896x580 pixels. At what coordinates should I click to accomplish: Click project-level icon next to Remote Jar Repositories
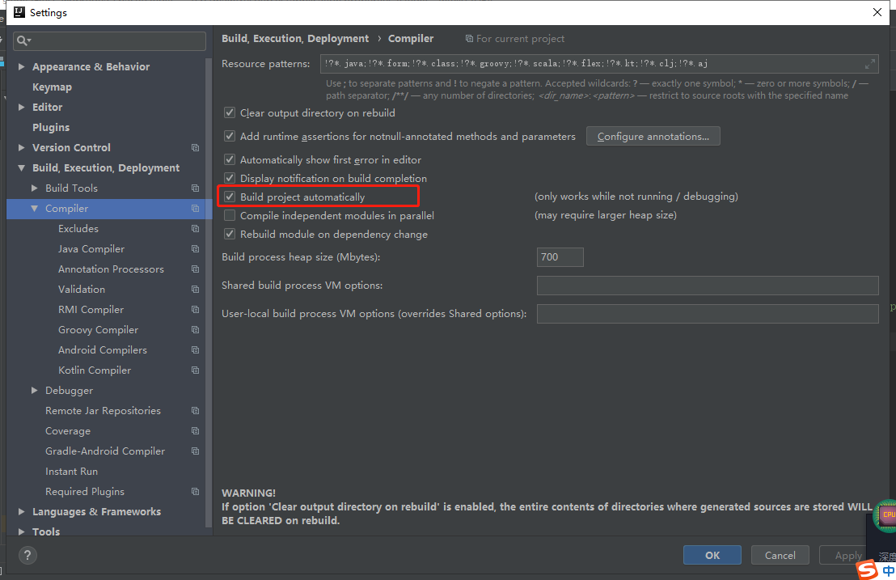(x=196, y=411)
